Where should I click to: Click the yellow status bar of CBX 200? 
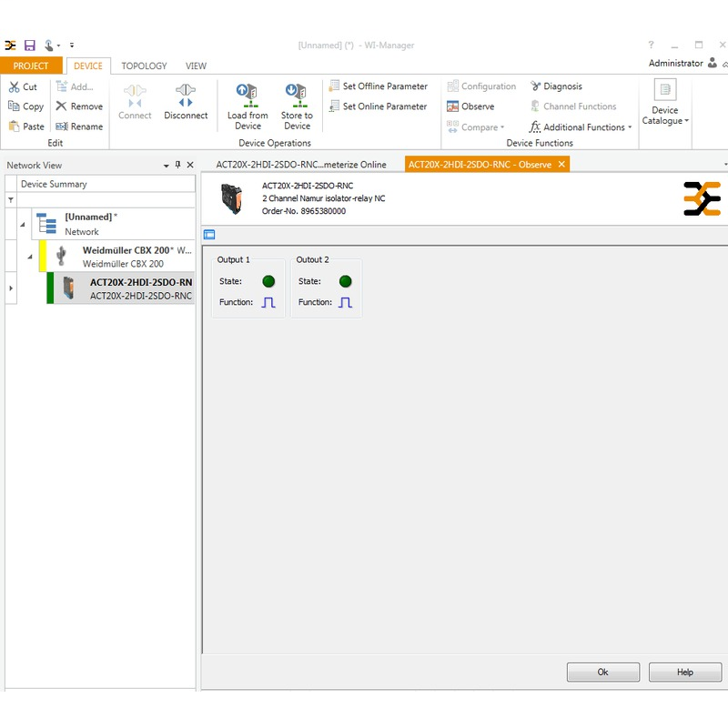[x=43, y=257]
